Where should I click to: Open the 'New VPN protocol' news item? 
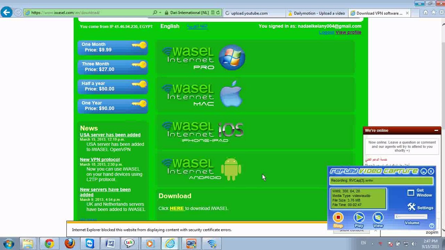[100, 159]
